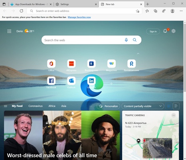Click the browser forward arrow
Image resolution: width=186 pixels, height=160 pixels.
(x=13, y=11)
